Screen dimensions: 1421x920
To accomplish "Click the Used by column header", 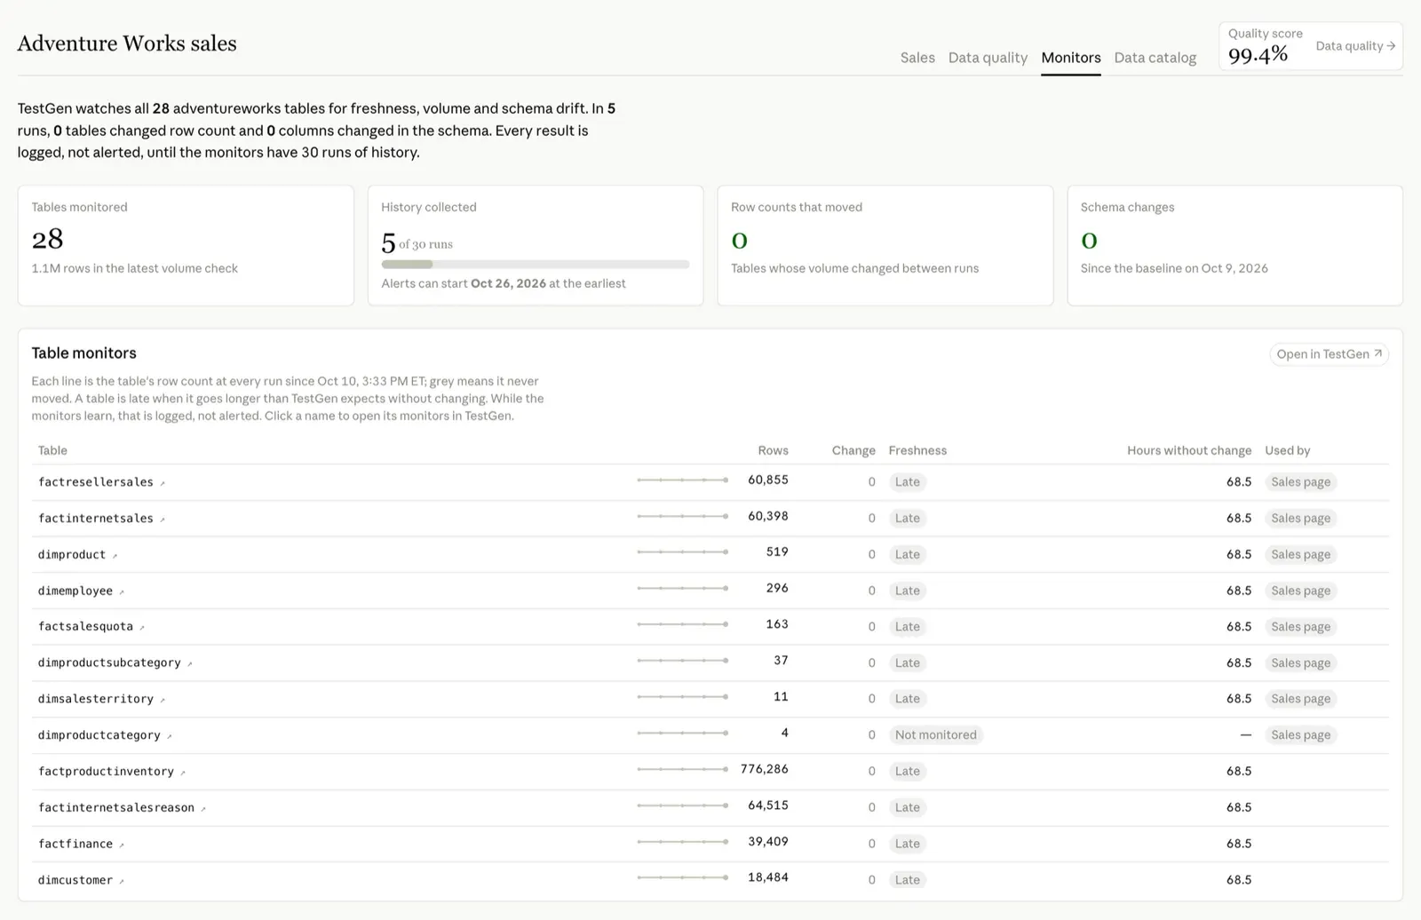I will pyautogui.click(x=1288, y=450).
